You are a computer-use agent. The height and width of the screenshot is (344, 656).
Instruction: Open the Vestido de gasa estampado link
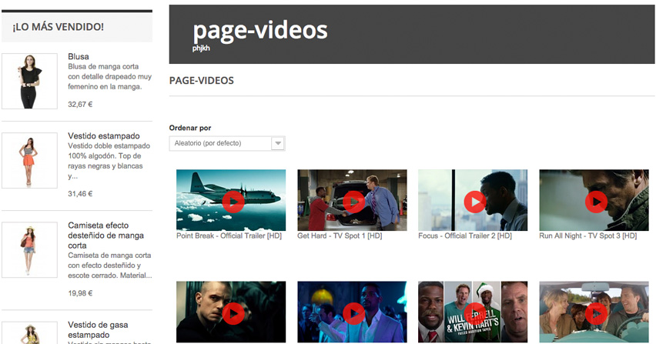click(98, 330)
